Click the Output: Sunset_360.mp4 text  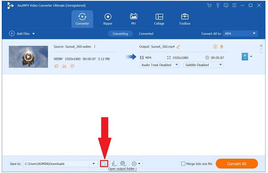(x=157, y=46)
